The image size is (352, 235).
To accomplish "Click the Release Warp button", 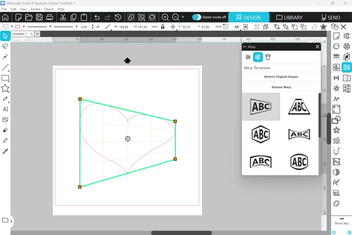I will (281, 87).
